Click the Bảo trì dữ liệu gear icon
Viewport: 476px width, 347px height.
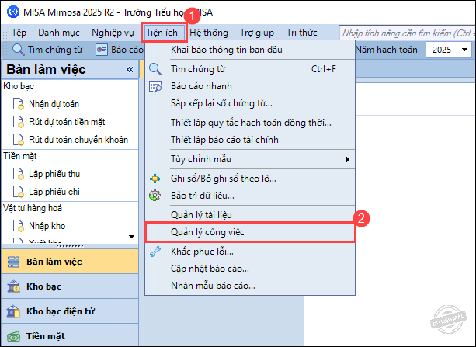click(x=155, y=196)
